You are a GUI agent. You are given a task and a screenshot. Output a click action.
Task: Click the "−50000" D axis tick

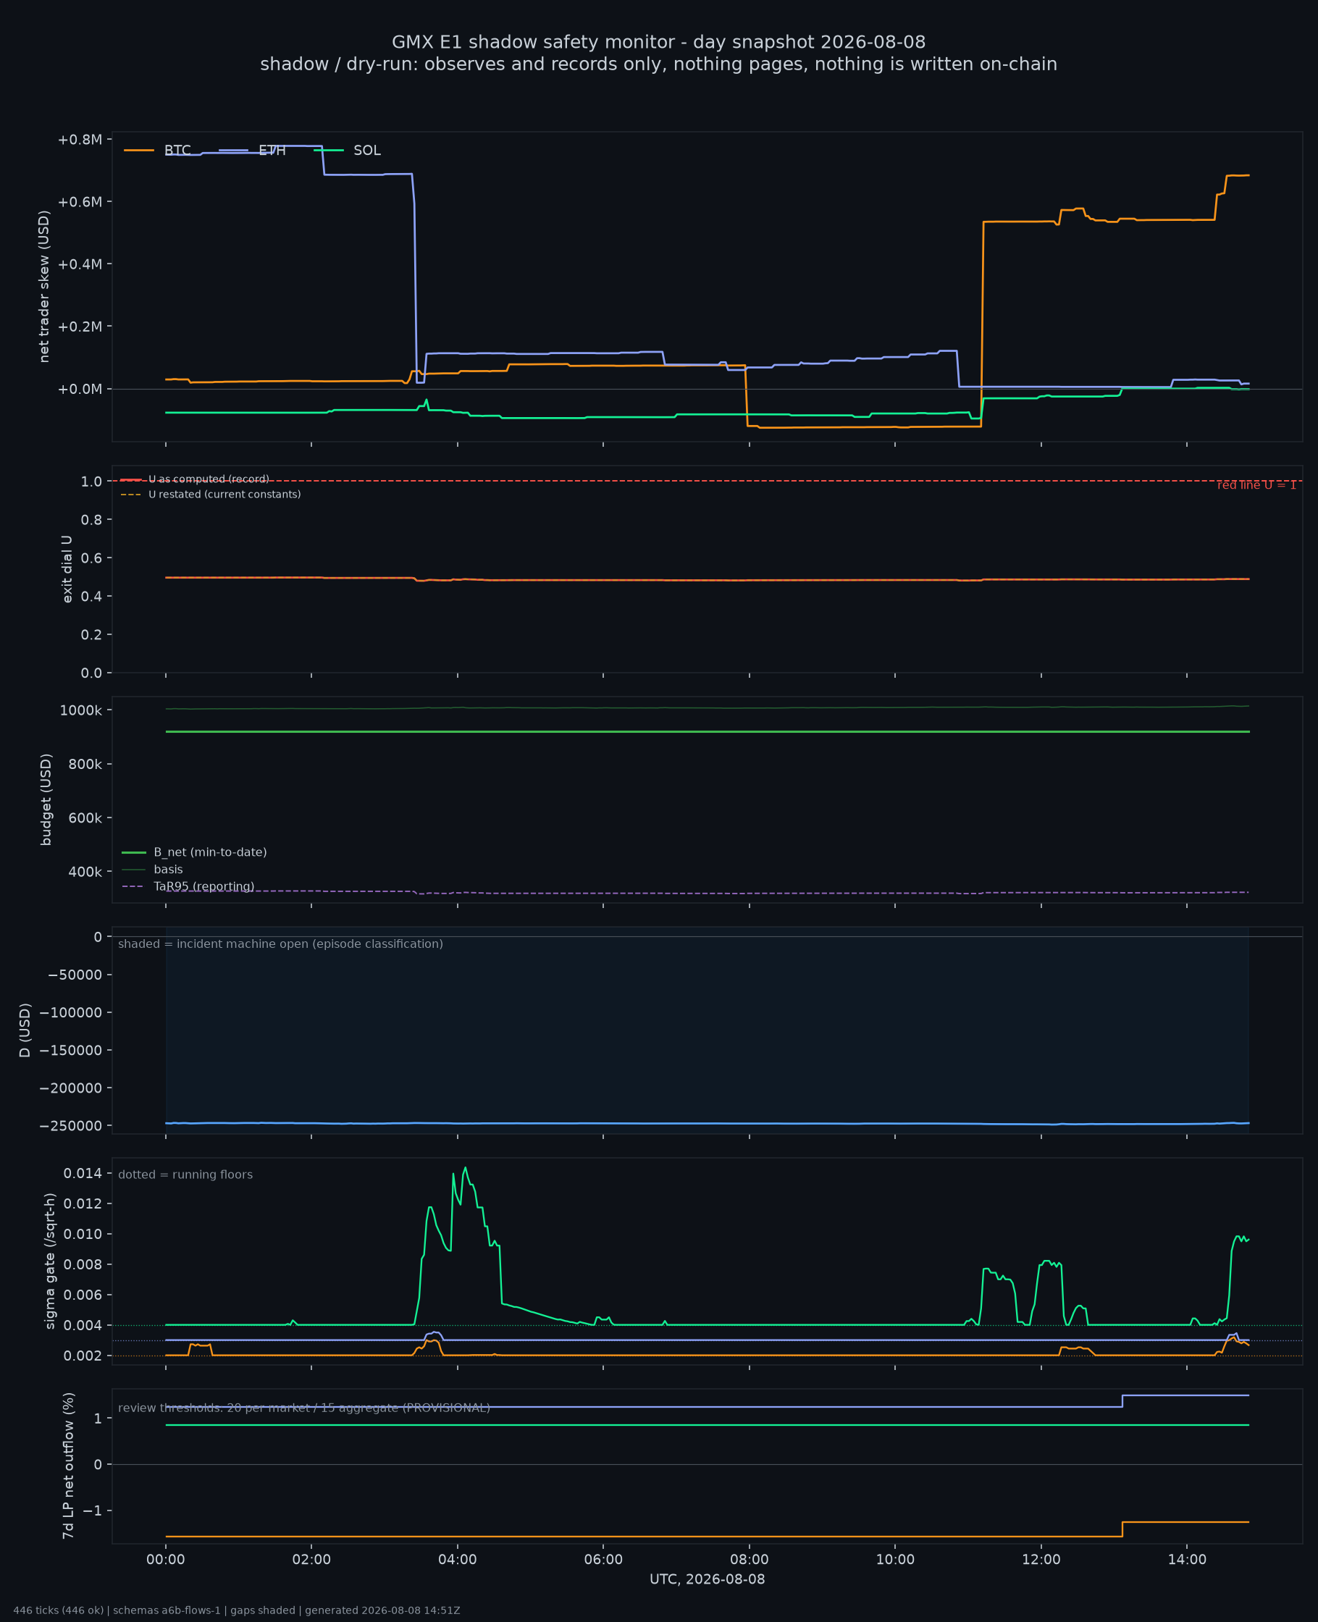[x=75, y=975]
